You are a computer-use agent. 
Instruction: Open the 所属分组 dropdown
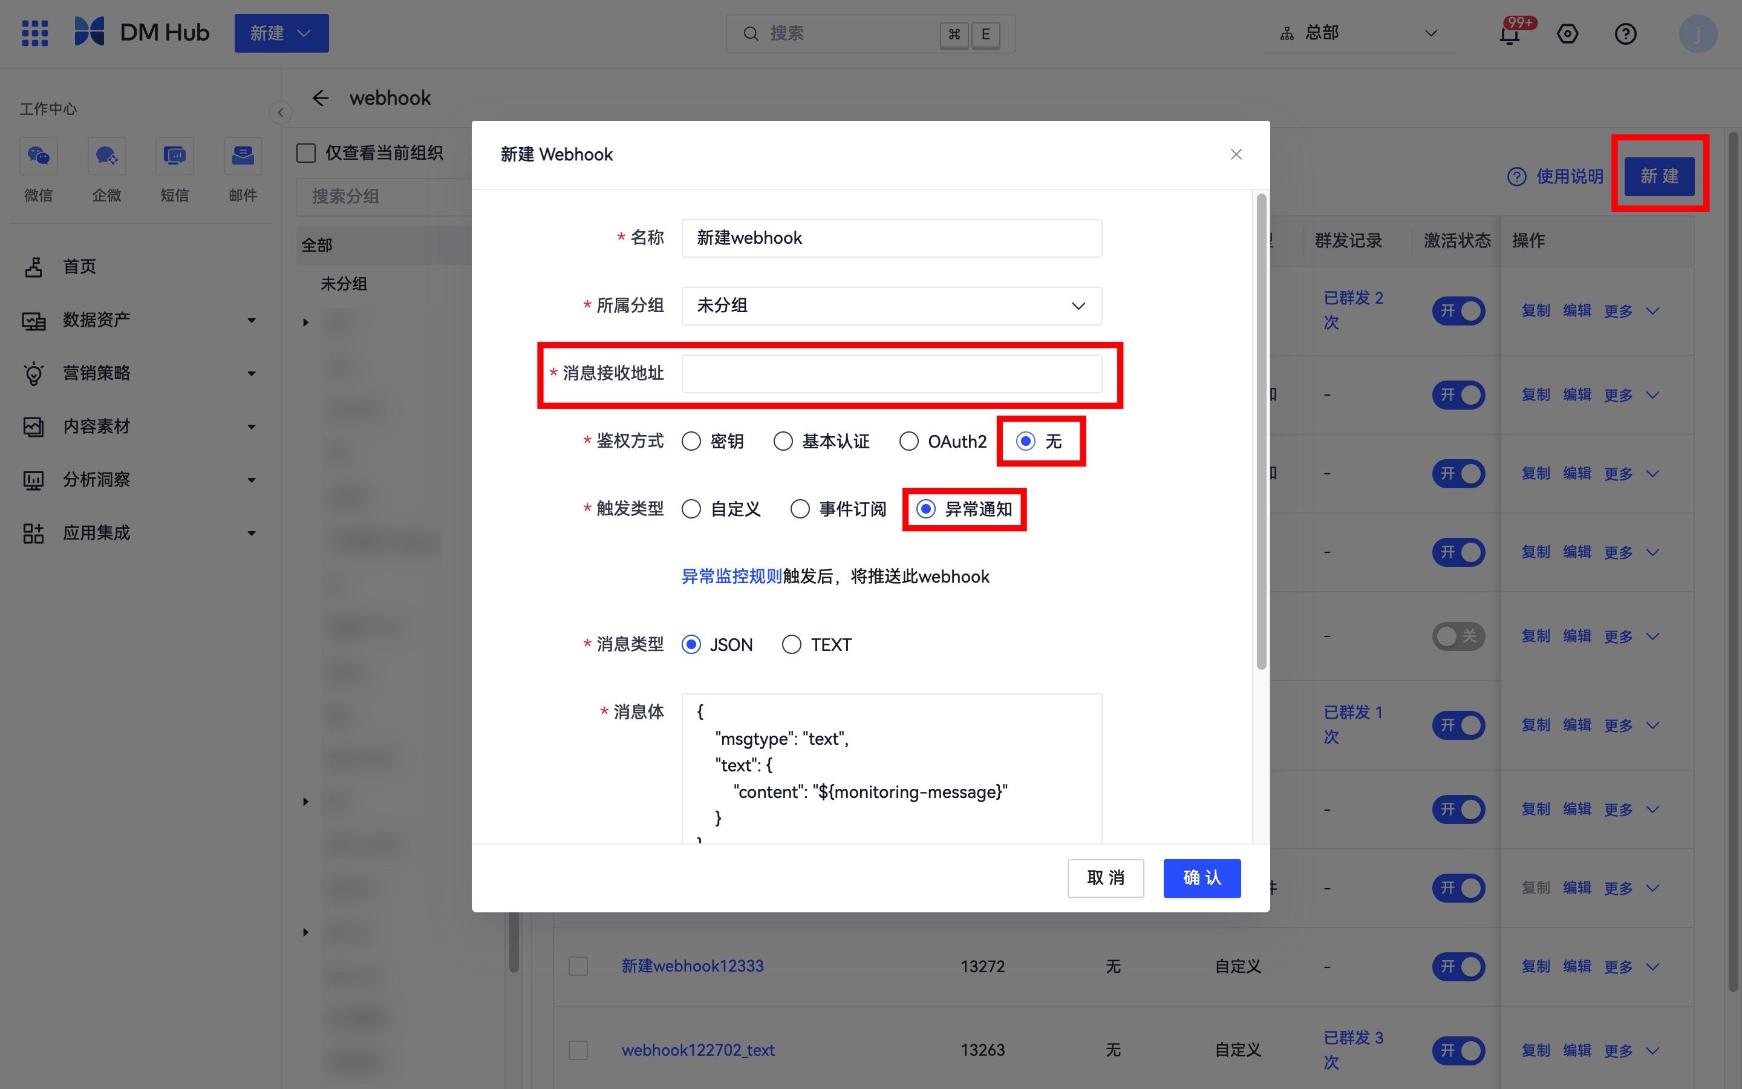[891, 306]
